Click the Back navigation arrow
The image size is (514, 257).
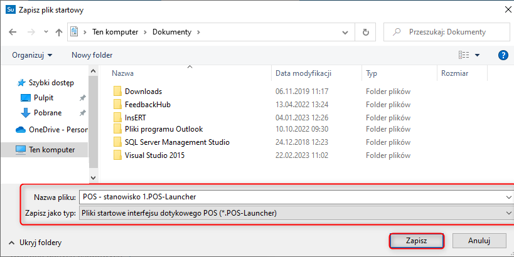[x=13, y=32]
